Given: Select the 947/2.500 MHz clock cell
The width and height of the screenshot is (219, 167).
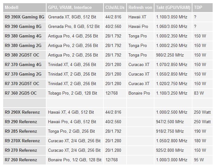Looking at the screenshot, I should (x=173, y=122).
